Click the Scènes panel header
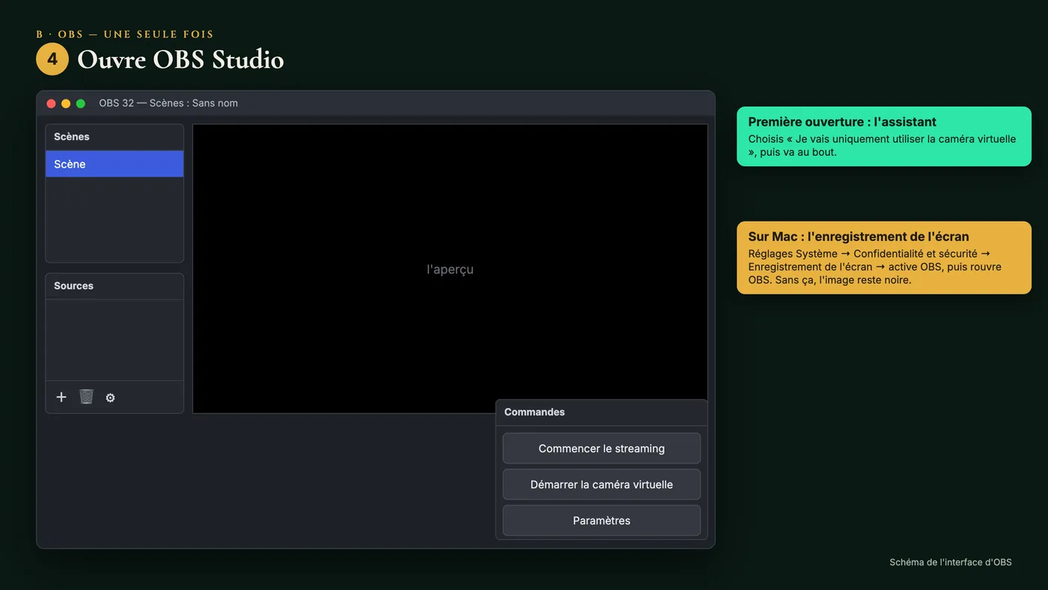Viewport: 1048px width, 590px height. point(115,137)
